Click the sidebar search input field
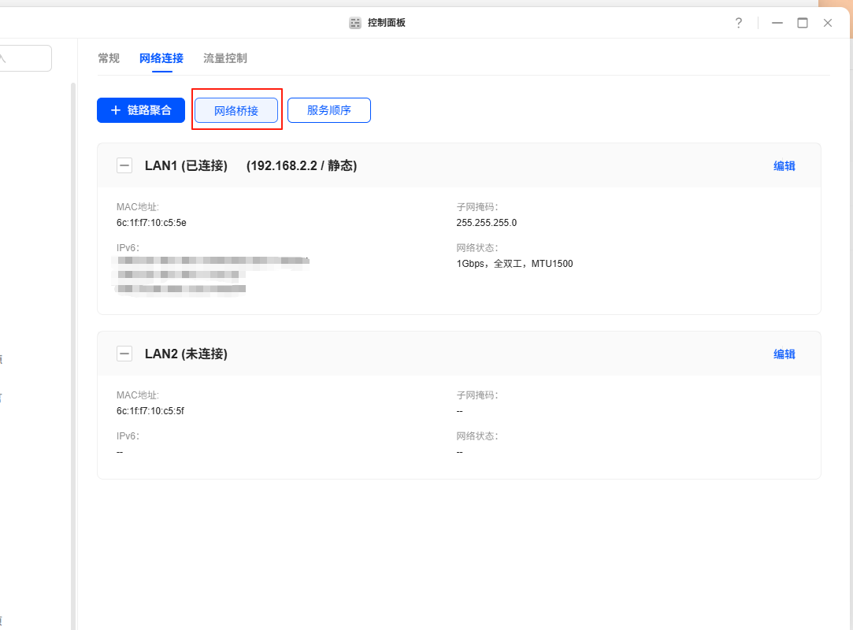 pyautogui.click(x=24, y=58)
